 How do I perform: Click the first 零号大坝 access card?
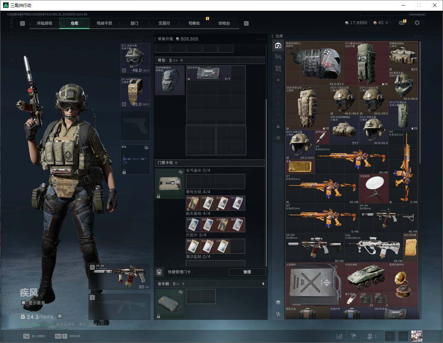pyautogui.click(x=193, y=203)
